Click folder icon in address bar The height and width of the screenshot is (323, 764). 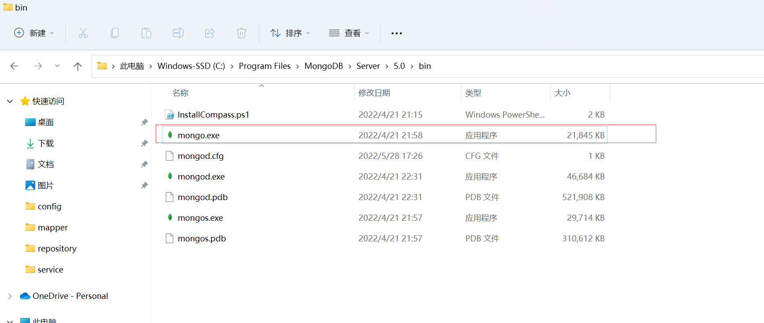point(102,66)
